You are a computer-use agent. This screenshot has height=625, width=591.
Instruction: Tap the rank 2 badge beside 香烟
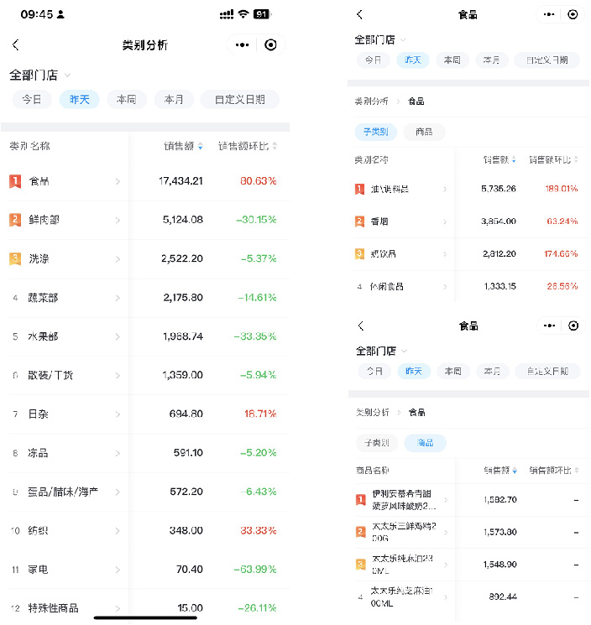[359, 221]
